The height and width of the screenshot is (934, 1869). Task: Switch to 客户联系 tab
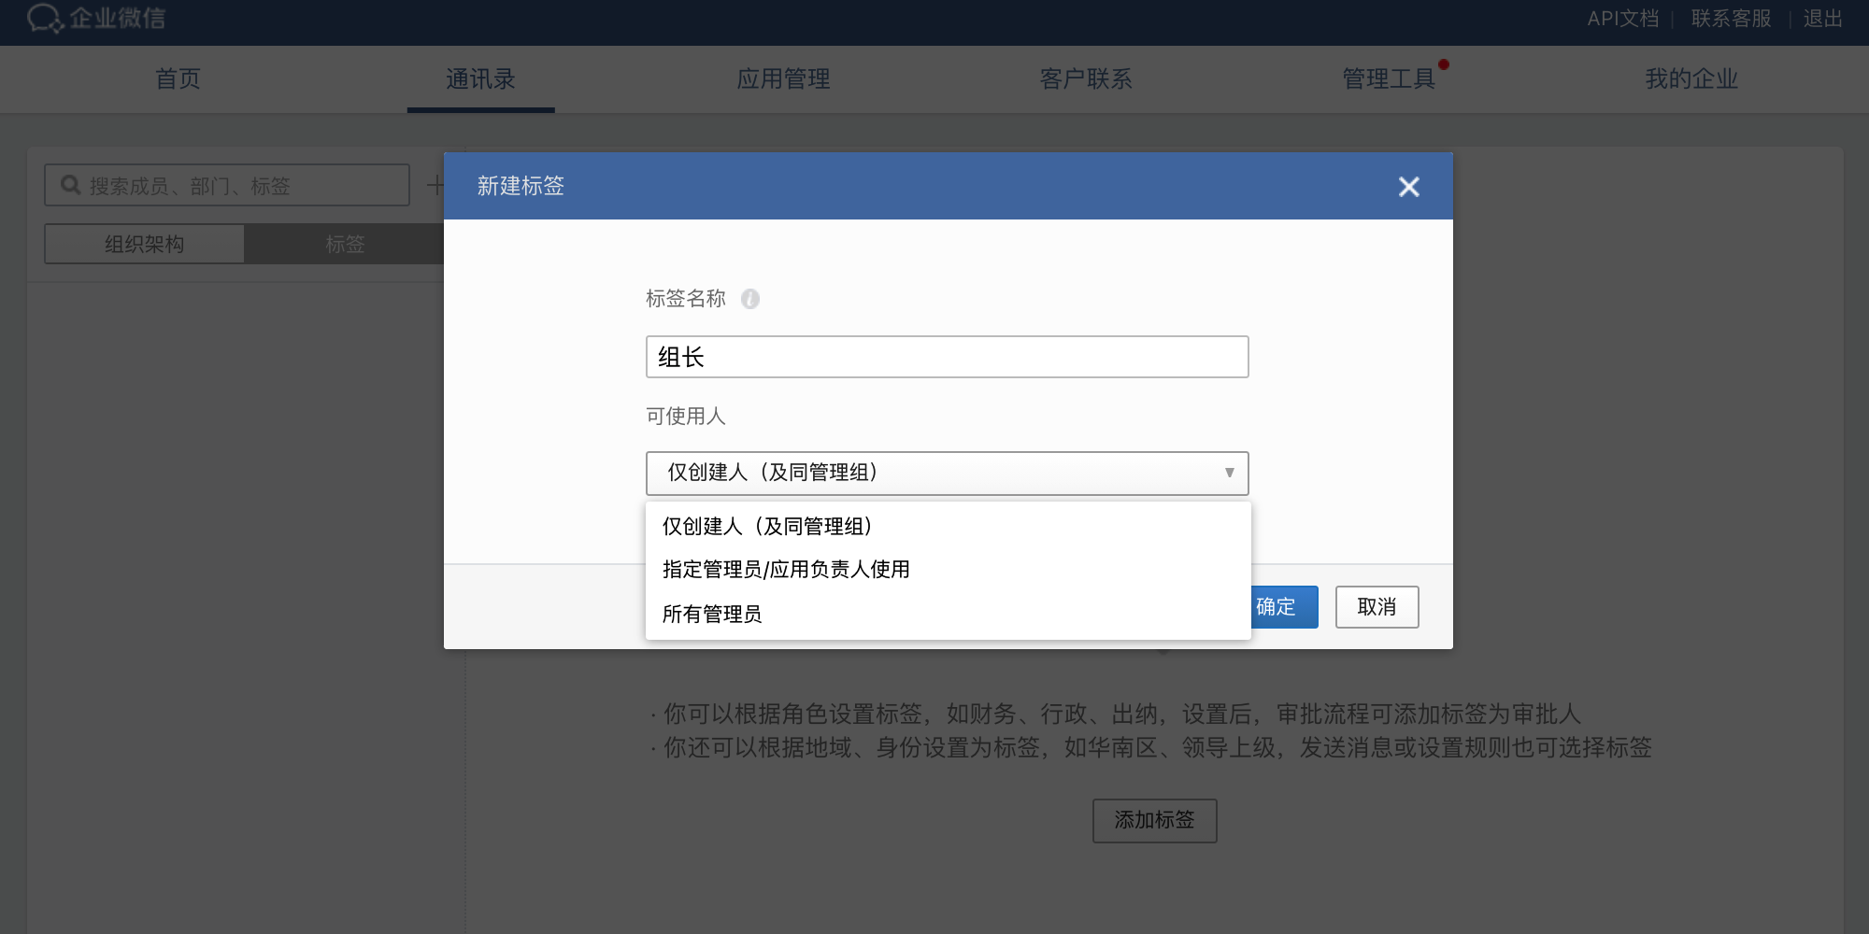[1086, 79]
